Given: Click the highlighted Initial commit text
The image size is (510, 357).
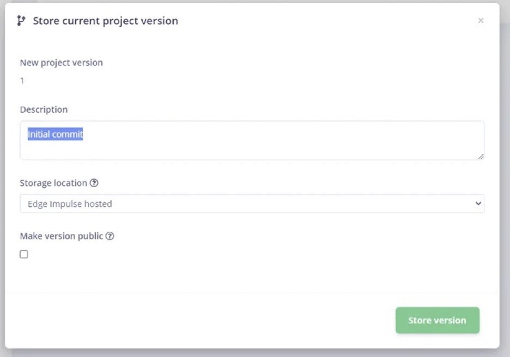Looking at the screenshot, I should point(55,134).
